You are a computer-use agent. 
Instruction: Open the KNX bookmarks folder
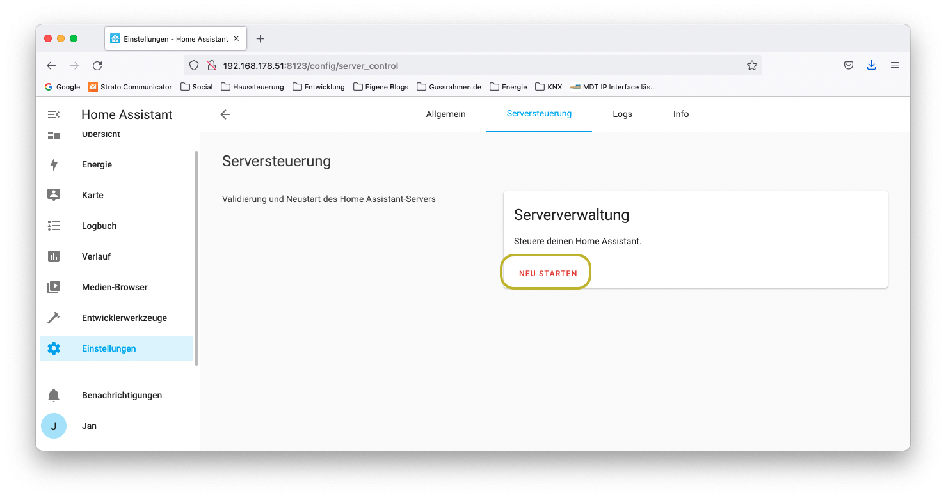[549, 87]
